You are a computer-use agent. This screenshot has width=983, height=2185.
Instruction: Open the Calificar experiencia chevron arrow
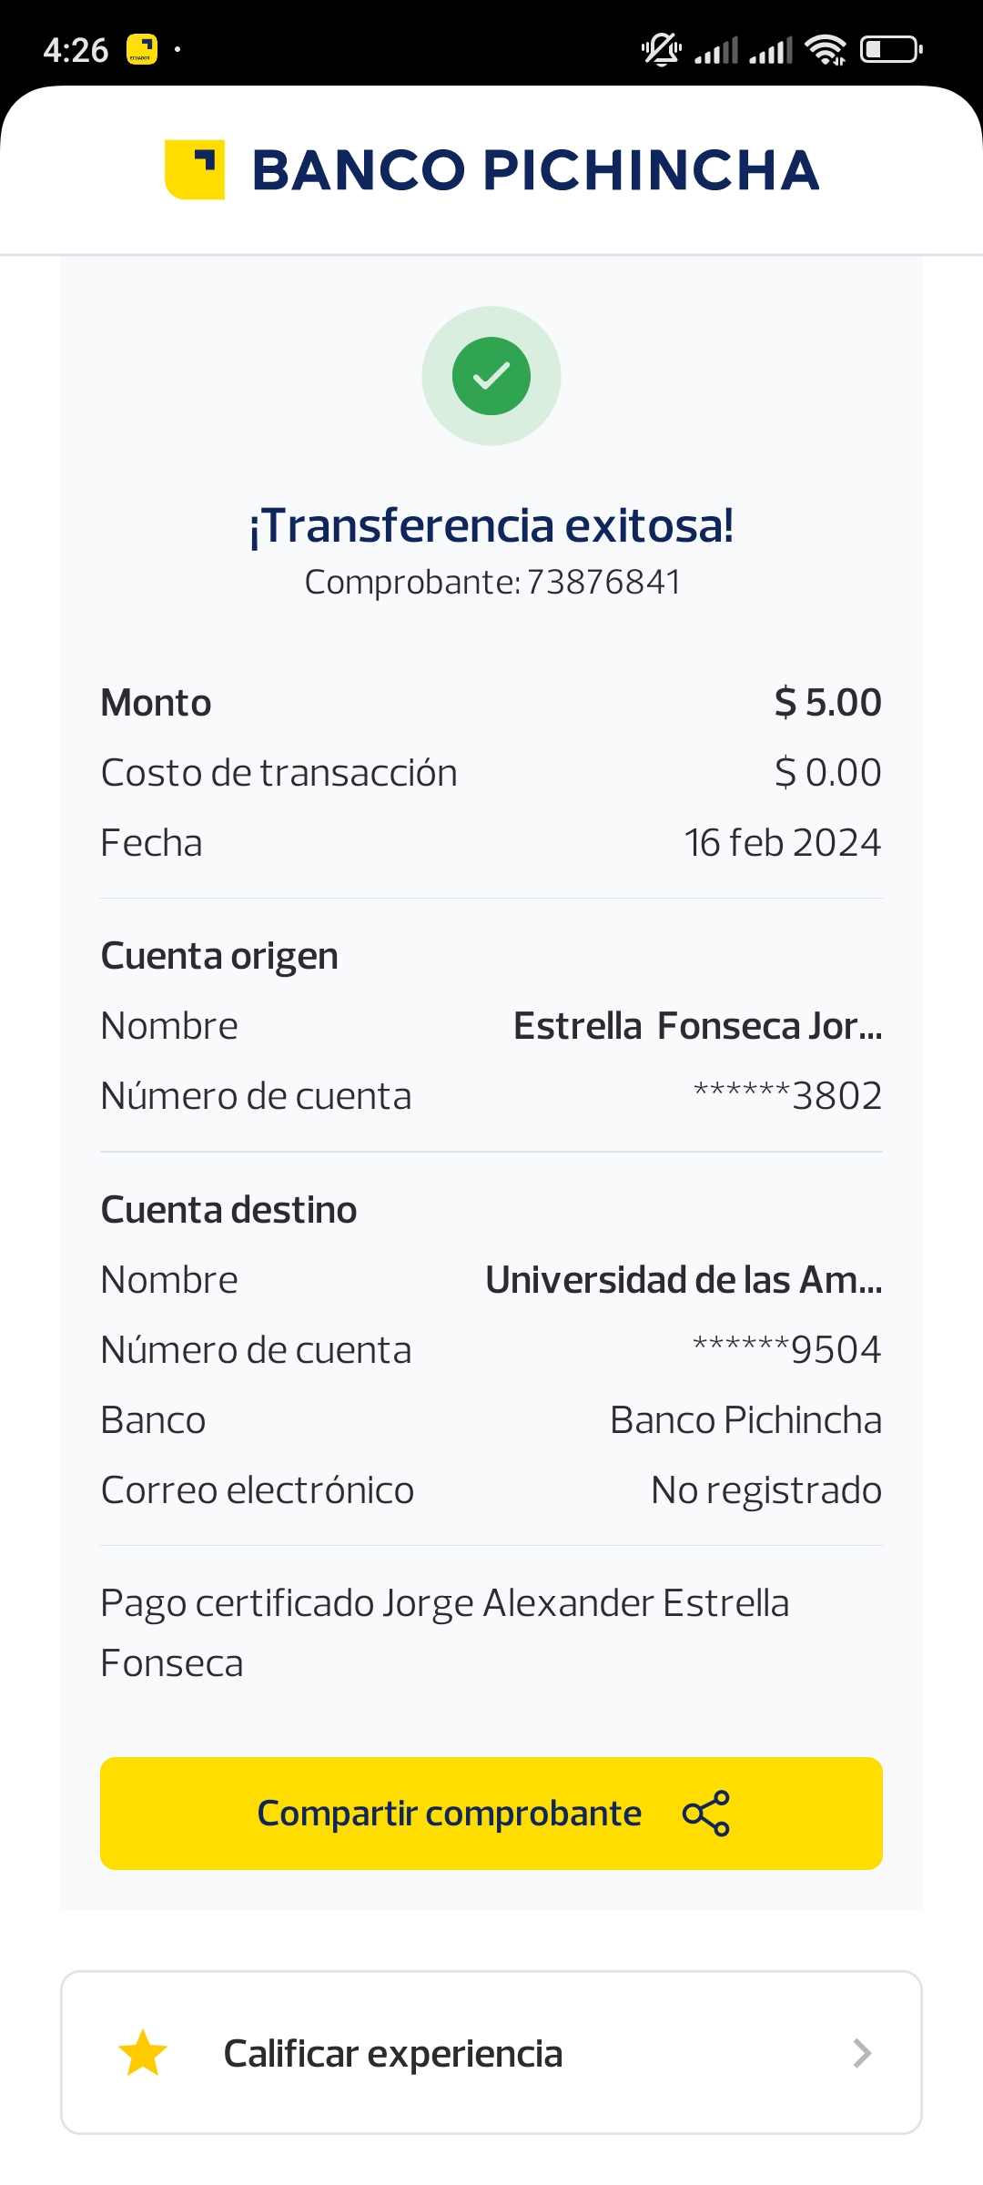(x=862, y=2053)
